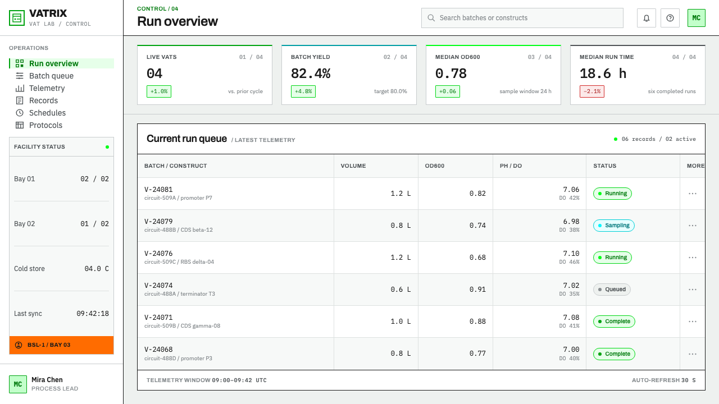The image size is (719, 404).
Task: Open the Batch Yield 82.4% card
Action: pyautogui.click(x=349, y=75)
